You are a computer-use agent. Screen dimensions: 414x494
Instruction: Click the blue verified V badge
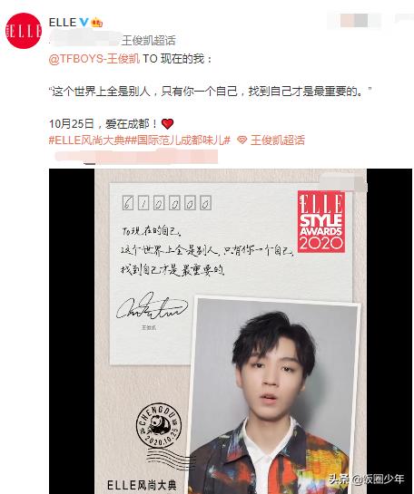84,22
